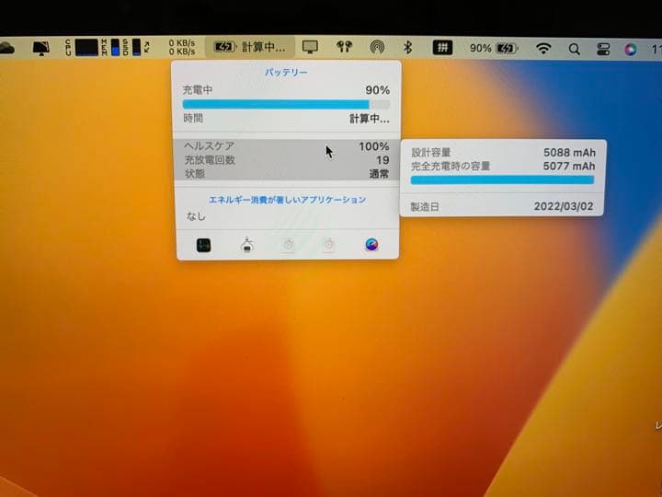Open the AirPods menu bar icon
This screenshot has height=497, width=662.
pos(344,47)
